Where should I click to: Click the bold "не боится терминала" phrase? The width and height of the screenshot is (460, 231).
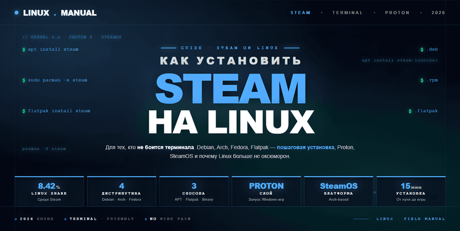[x=165, y=148]
